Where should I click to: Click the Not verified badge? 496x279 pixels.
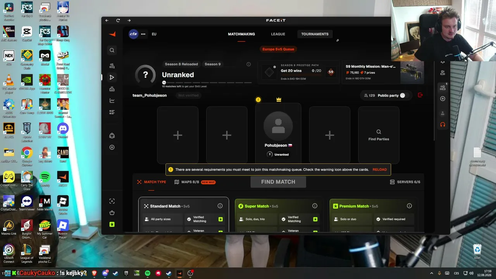pyautogui.click(x=188, y=95)
